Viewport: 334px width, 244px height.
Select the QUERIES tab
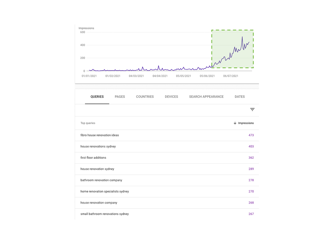pos(97,97)
